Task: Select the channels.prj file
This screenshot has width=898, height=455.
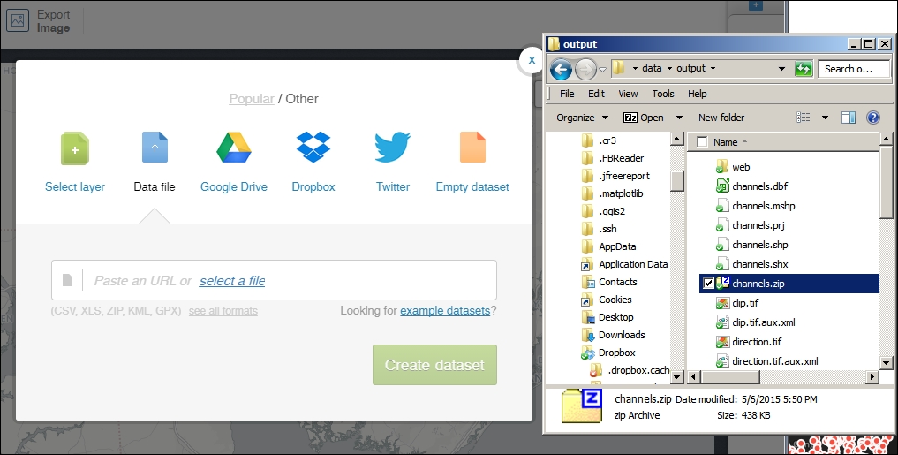Action: click(x=750, y=225)
